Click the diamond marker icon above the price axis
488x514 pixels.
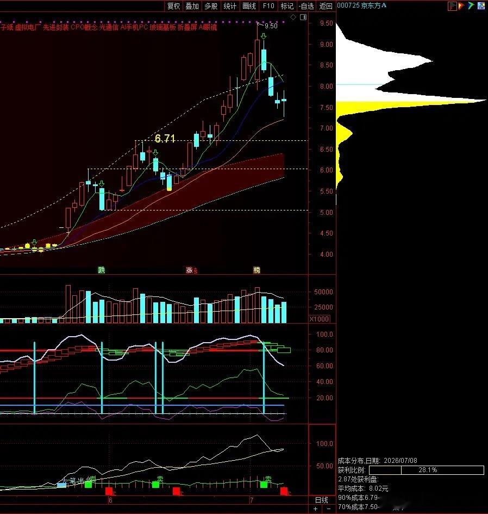pyautogui.click(x=293, y=17)
